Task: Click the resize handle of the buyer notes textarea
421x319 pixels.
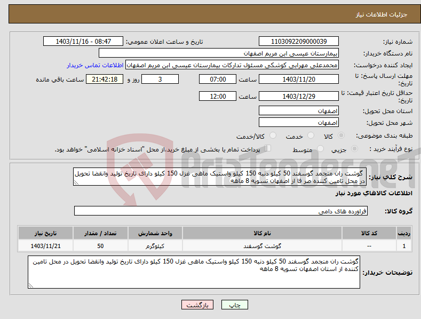Action: (x=31, y=285)
